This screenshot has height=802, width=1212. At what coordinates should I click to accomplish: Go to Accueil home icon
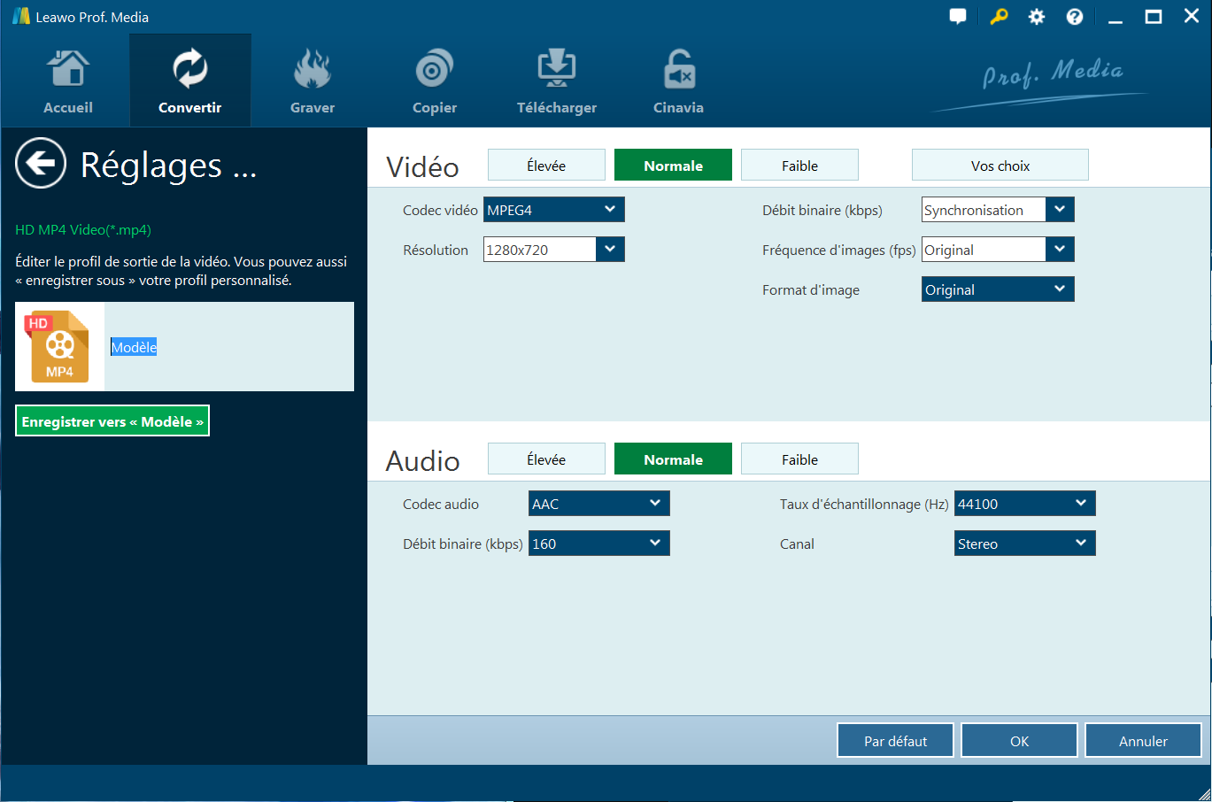[x=68, y=70]
